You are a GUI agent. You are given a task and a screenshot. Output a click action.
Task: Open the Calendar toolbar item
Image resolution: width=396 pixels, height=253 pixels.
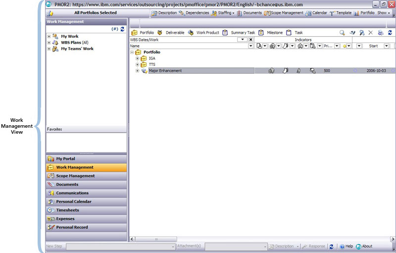tap(316, 13)
